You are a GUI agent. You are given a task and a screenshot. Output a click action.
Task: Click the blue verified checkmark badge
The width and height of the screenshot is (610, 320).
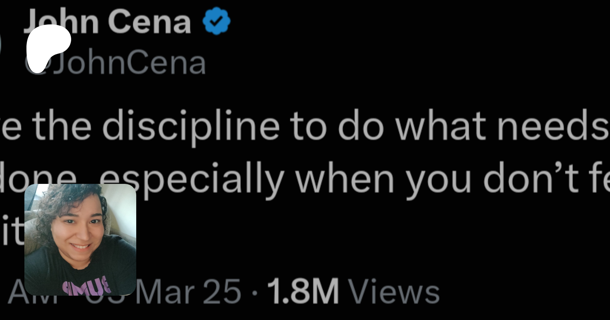pyautogui.click(x=216, y=21)
